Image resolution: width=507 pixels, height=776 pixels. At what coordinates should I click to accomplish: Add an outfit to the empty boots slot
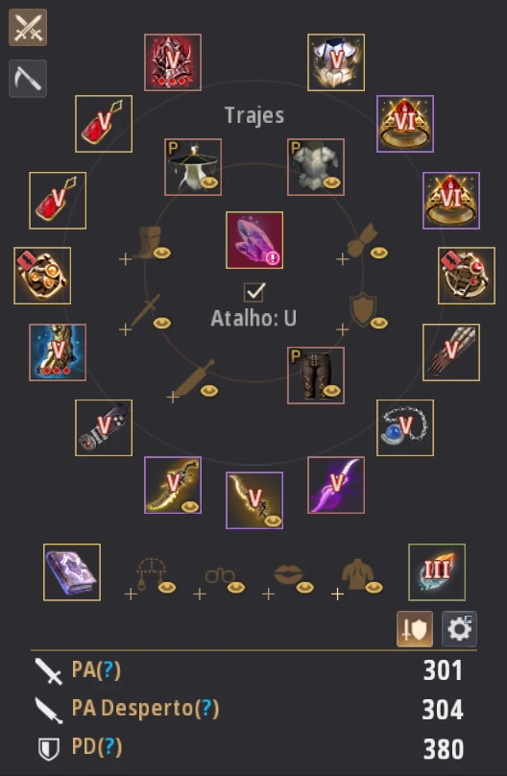click(147, 246)
